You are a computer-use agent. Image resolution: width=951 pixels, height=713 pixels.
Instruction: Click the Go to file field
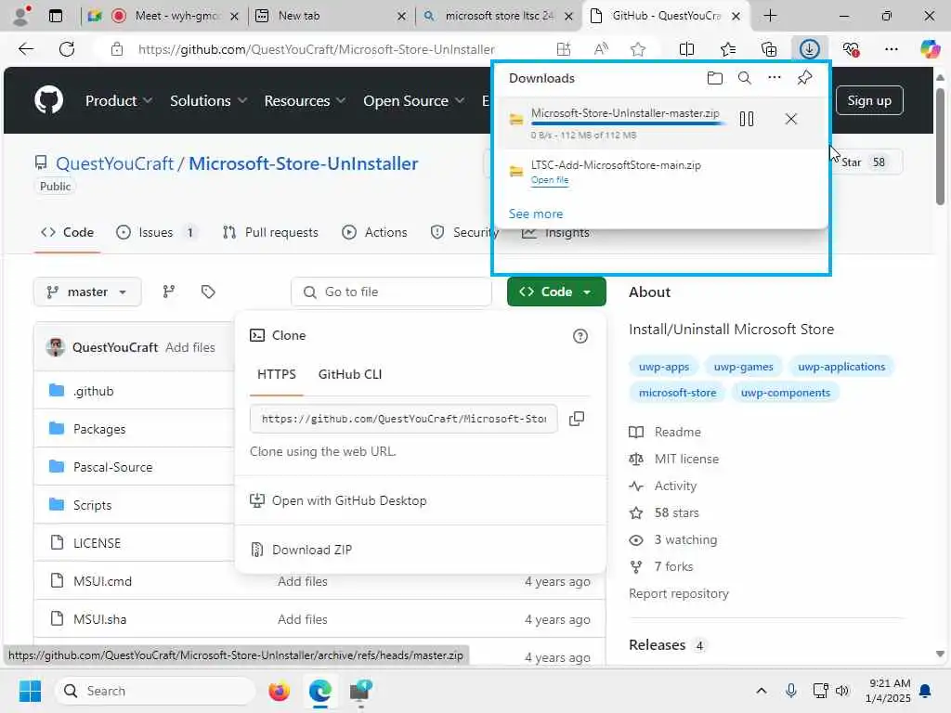pyautogui.click(x=391, y=292)
